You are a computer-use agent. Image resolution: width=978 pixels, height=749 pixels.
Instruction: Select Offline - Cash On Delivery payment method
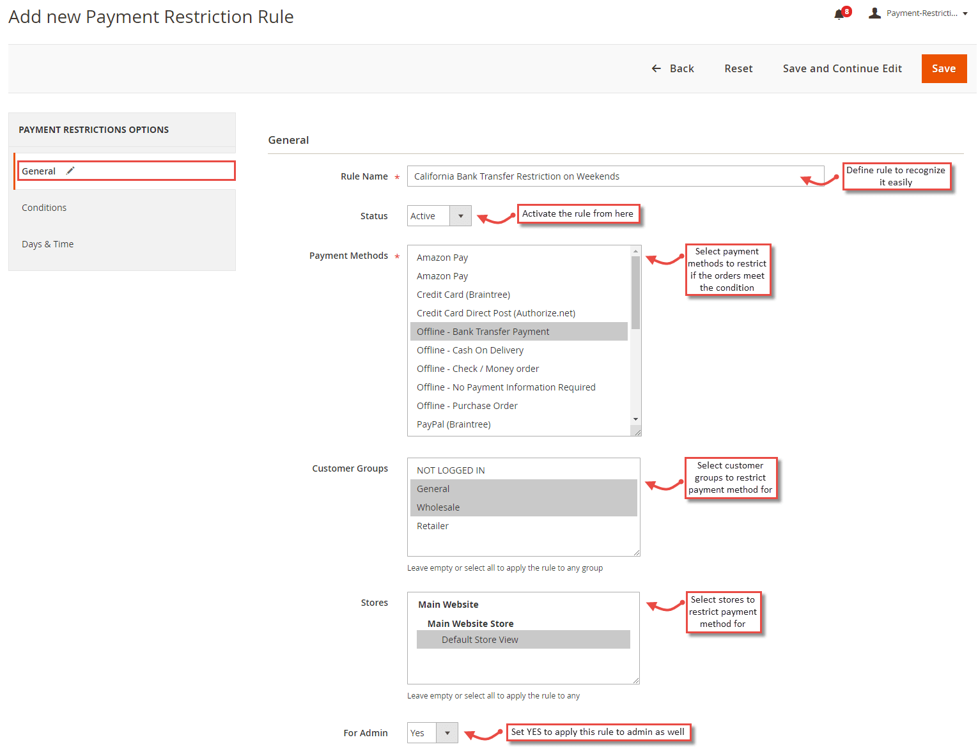[470, 350]
